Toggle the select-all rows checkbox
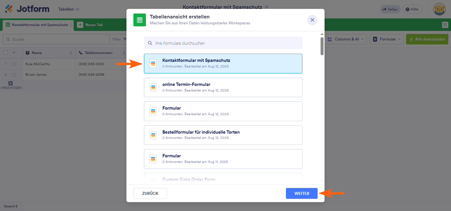Image resolution: width=451 pixels, height=211 pixels. click(6, 53)
